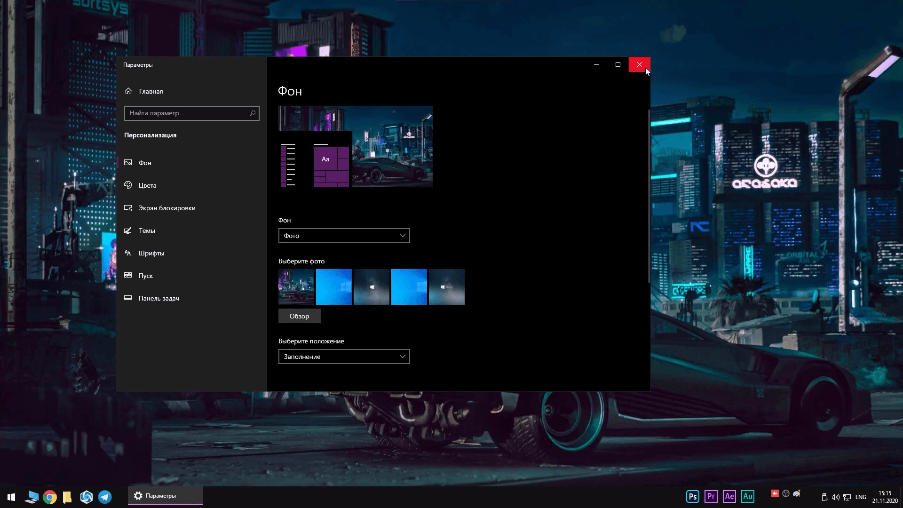Open the Шрифты settings page

tap(191, 253)
